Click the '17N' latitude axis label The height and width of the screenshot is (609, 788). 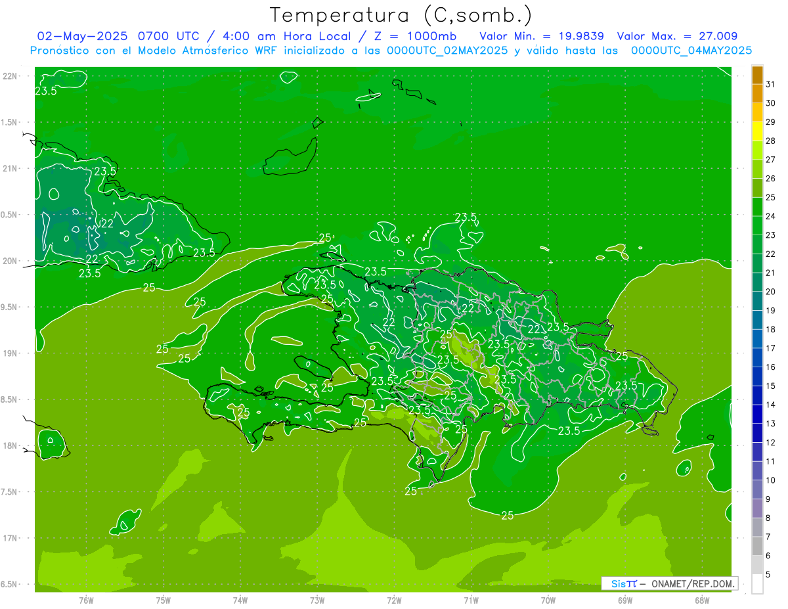[11, 538]
